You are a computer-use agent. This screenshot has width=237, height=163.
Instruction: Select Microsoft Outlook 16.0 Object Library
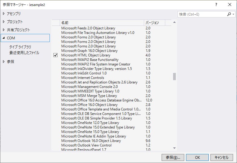pos(111,141)
